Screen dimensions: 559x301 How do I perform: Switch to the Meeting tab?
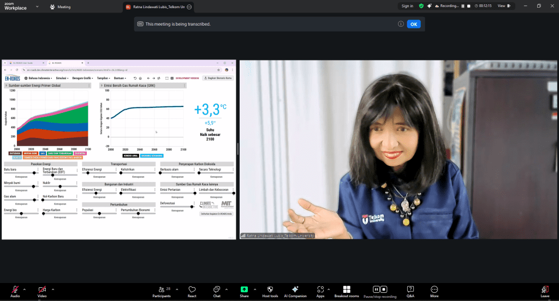[x=60, y=7]
